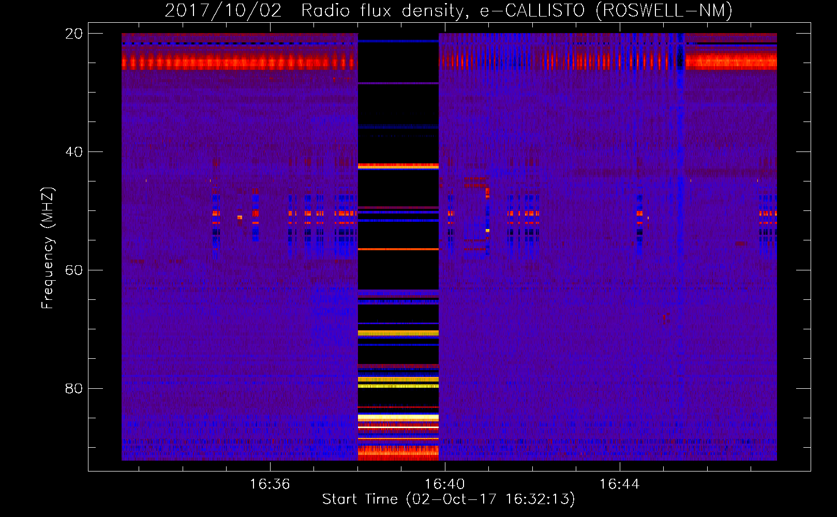Click the "Frequency (MHZ)" axis label
Viewport: 837px width, 517px height.
tap(48, 248)
